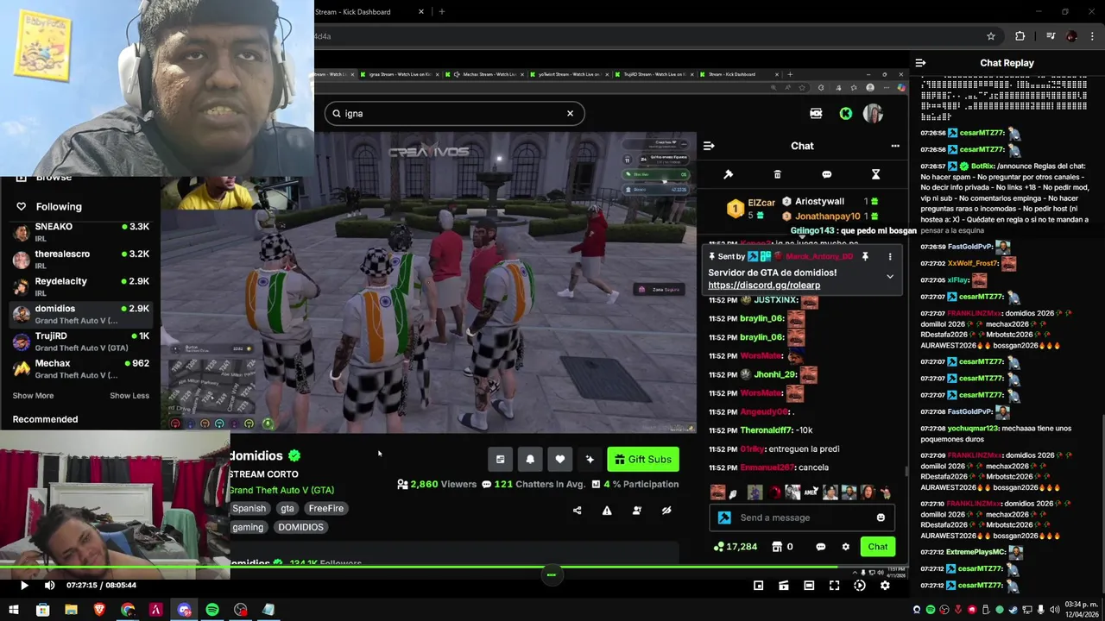Toggle the notification bell for domidios

[530, 460]
